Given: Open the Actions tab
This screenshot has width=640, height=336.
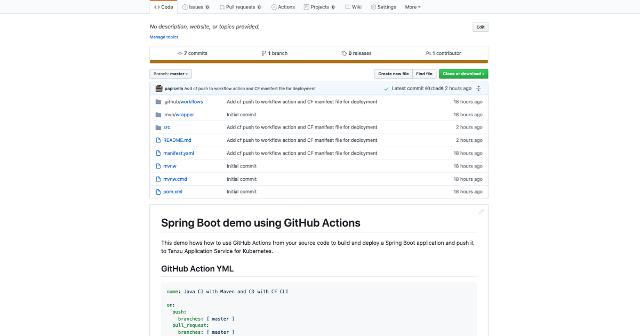Looking at the screenshot, I should pyautogui.click(x=283, y=7).
